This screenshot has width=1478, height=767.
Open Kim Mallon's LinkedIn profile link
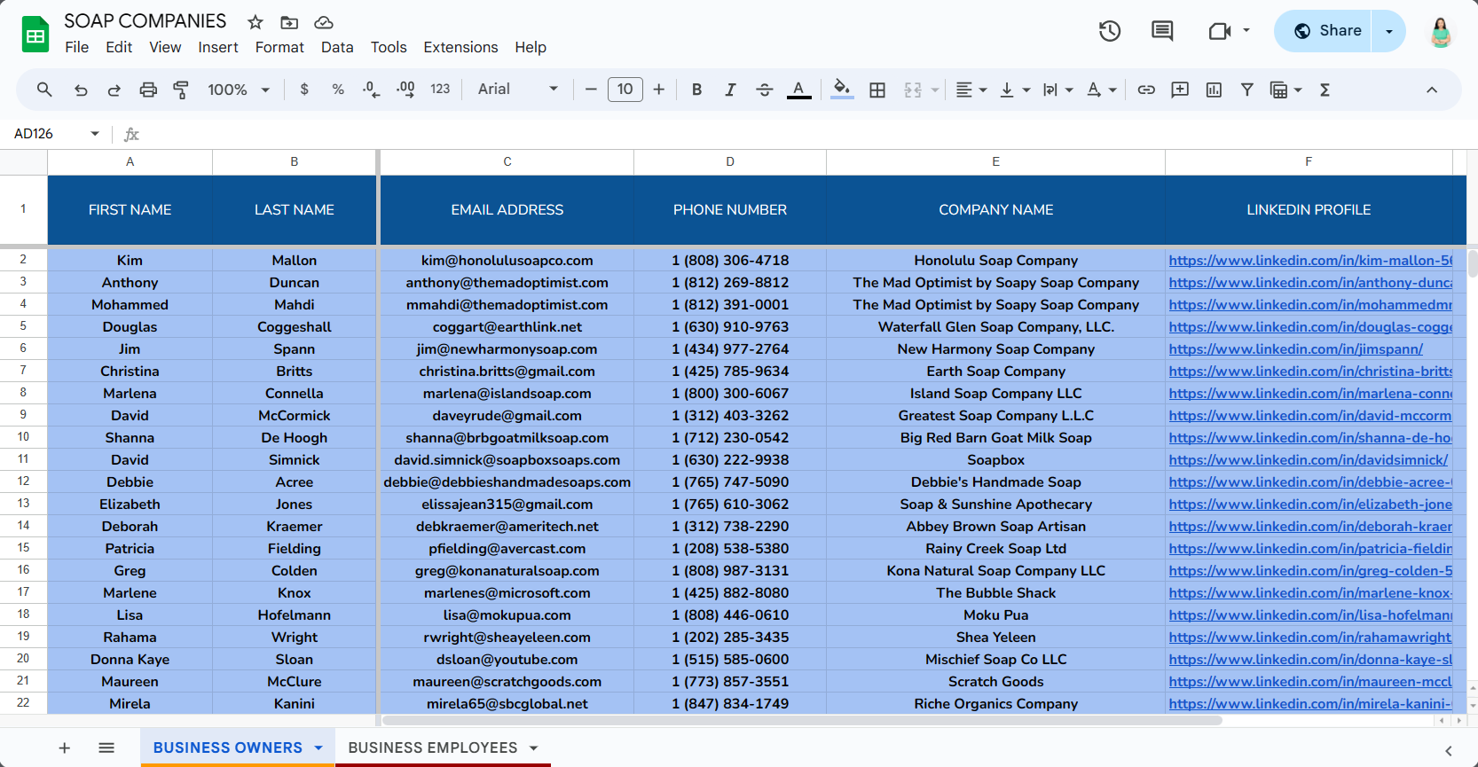(x=1310, y=260)
